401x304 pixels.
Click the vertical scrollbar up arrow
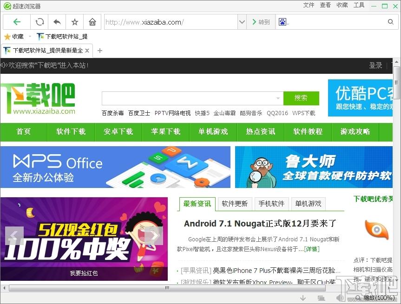point(397,62)
